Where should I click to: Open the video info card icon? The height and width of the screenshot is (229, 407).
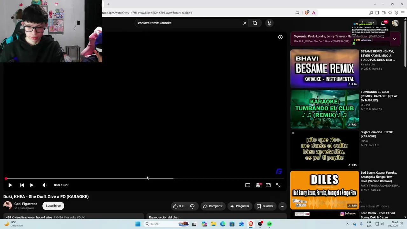(280, 37)
